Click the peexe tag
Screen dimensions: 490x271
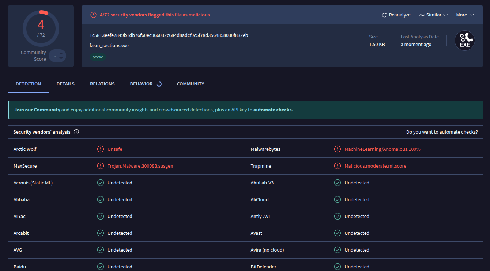(98, 57)
